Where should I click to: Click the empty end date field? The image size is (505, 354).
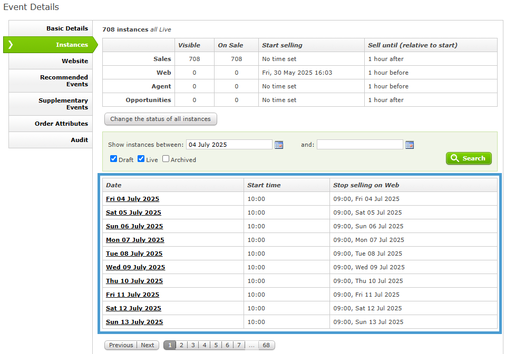coord(360,145)
